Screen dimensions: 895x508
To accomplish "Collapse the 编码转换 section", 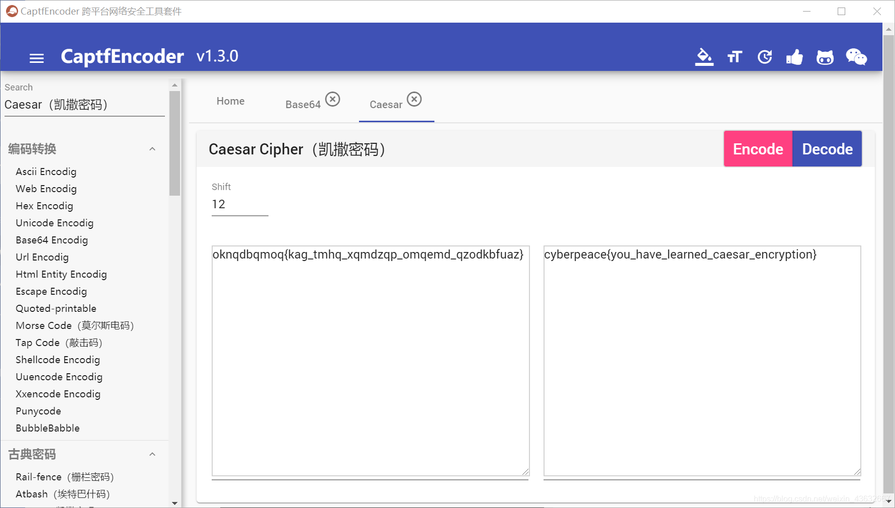I will [x=152, y=149].
